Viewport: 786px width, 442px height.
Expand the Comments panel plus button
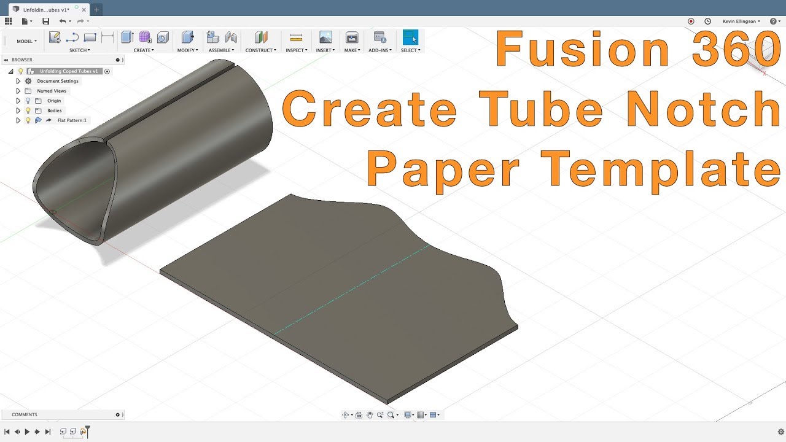click(x=118, y=414)
